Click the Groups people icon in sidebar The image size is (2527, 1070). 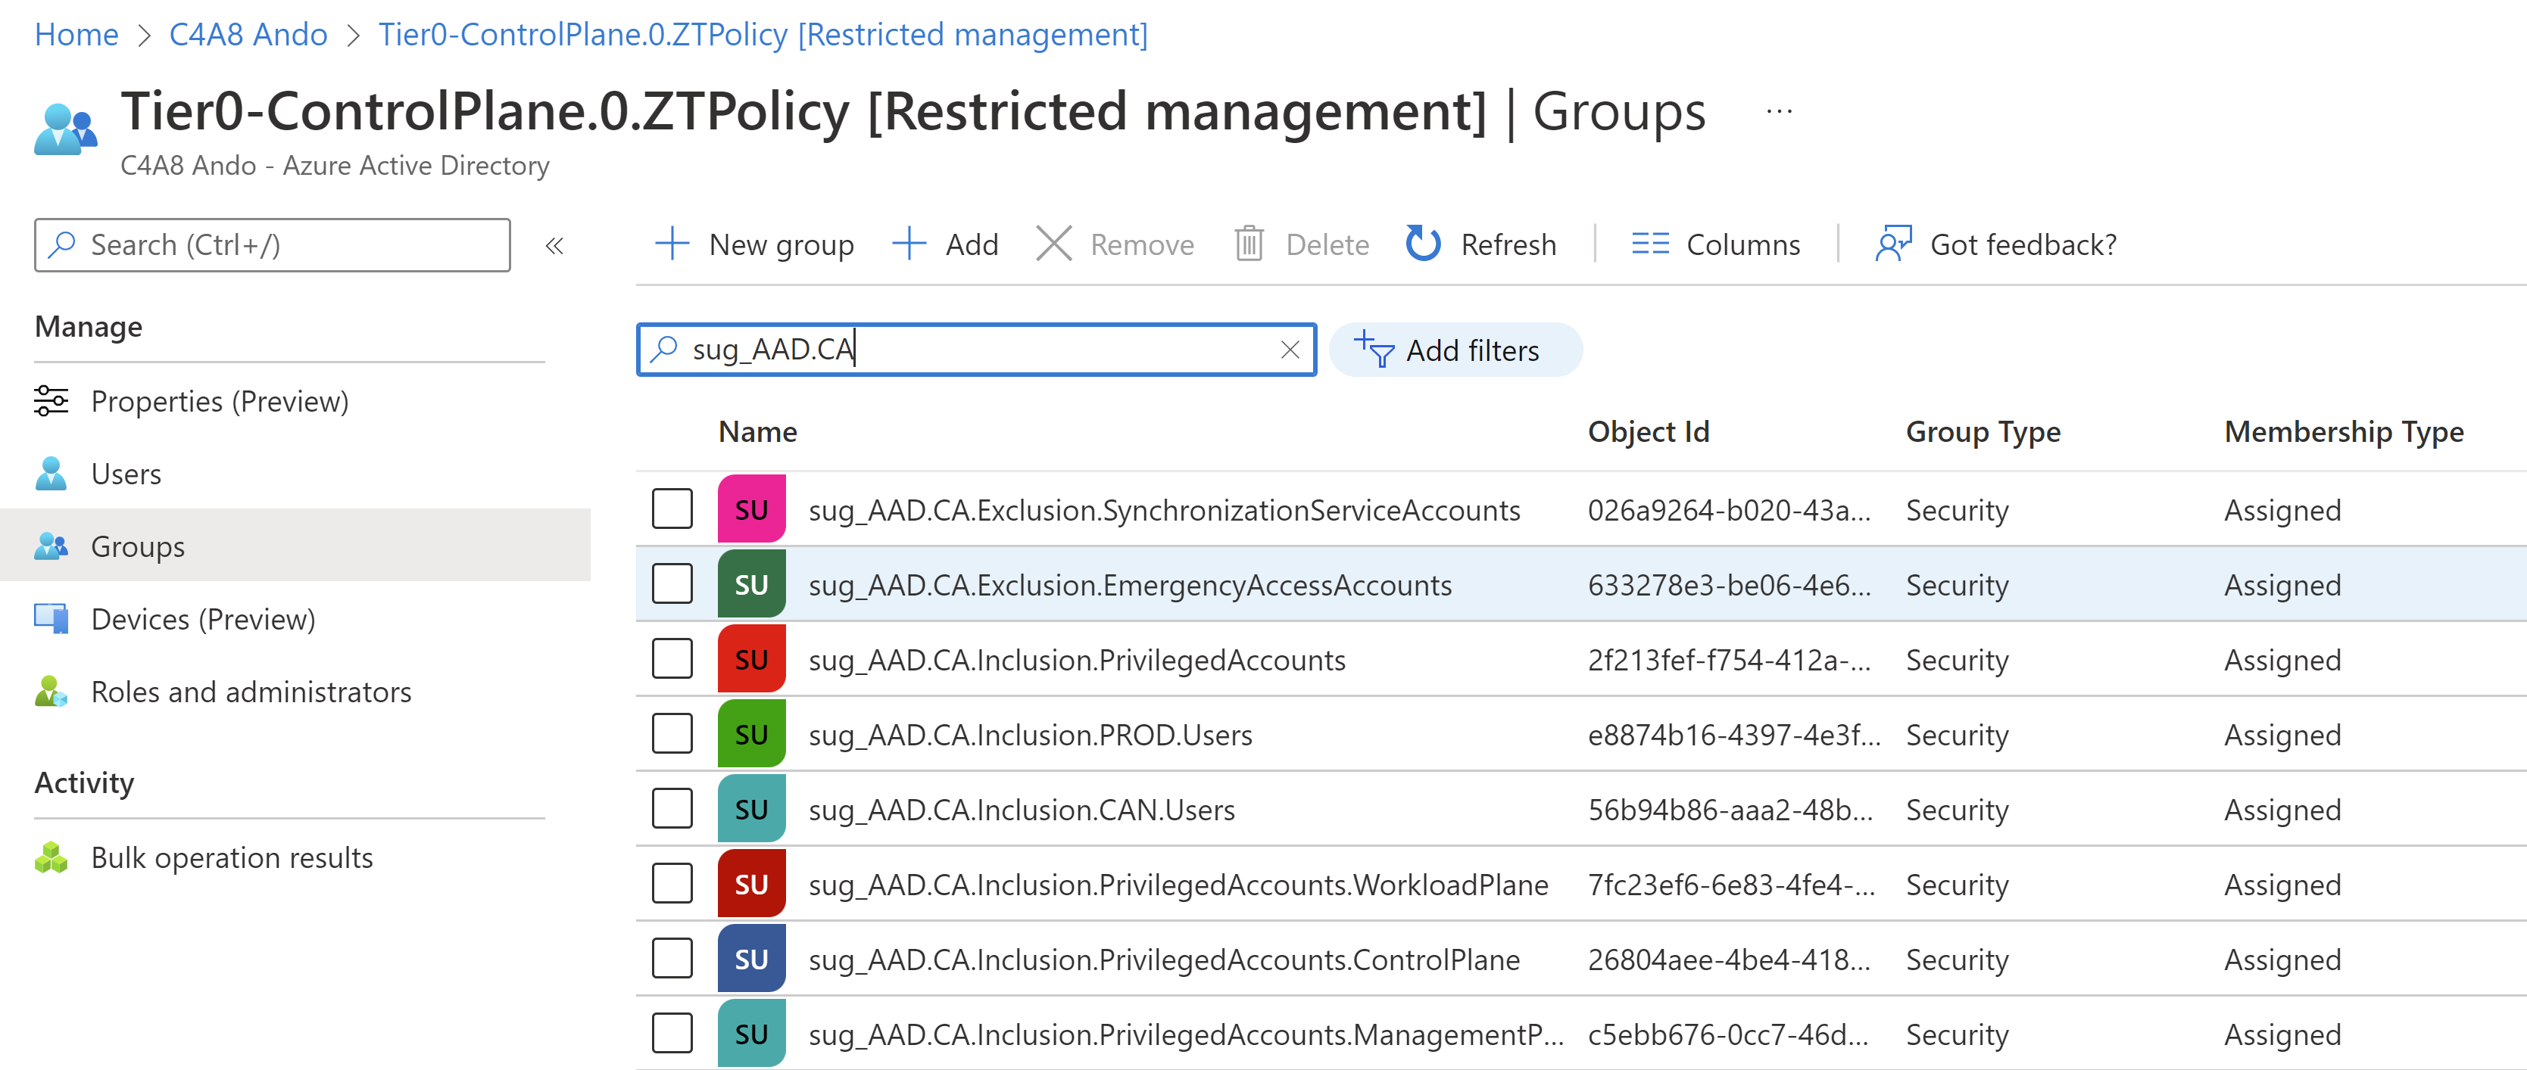[51, 546]
